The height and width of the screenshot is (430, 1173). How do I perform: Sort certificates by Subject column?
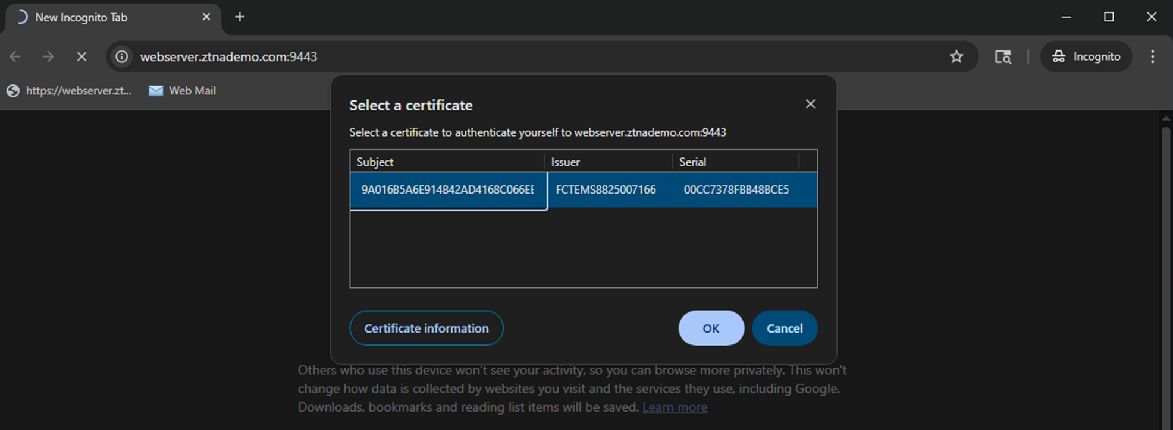pos(446,162)
